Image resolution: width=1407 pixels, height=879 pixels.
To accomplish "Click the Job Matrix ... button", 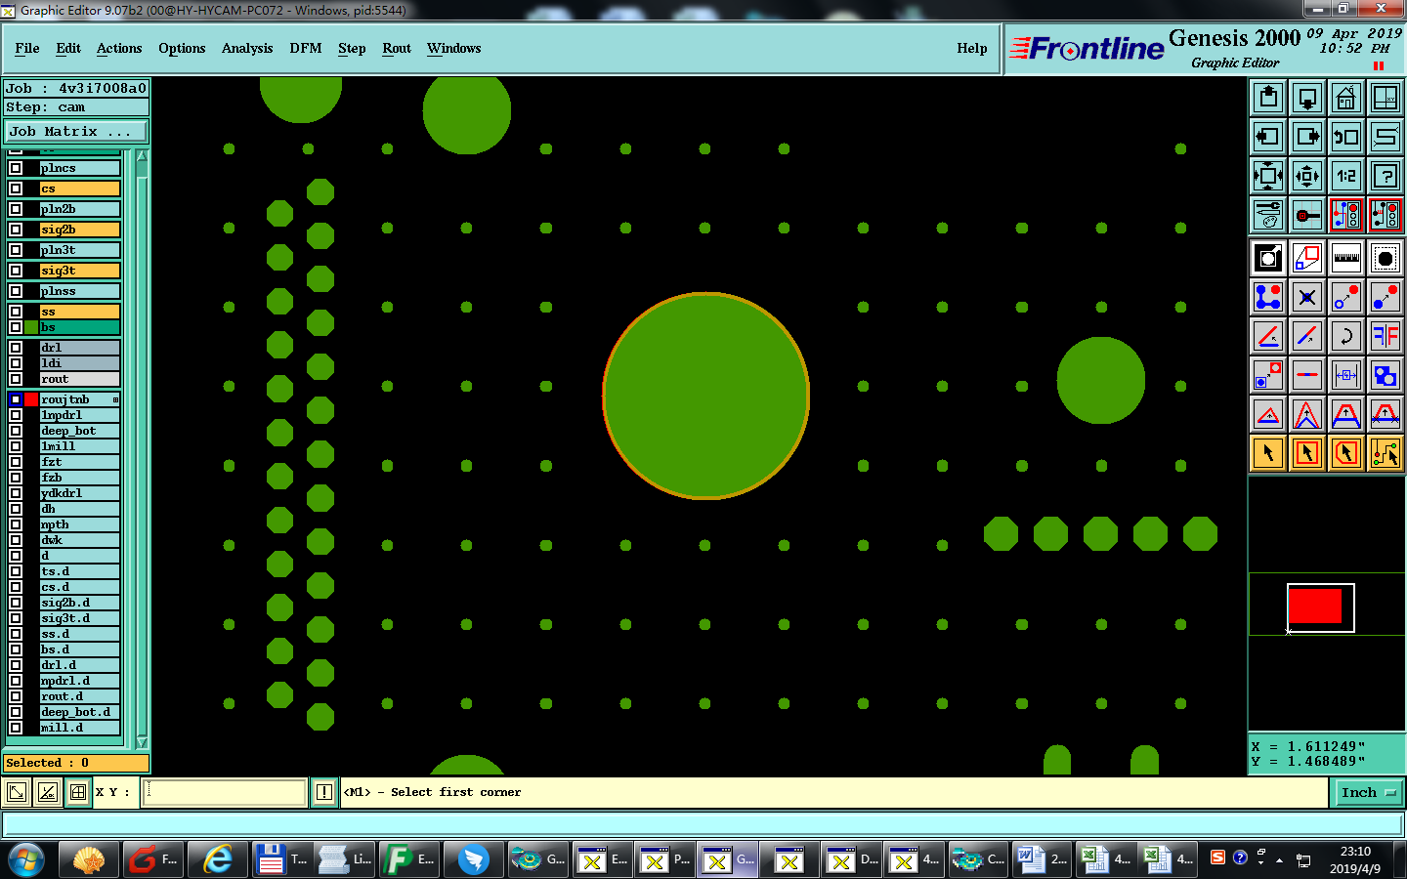I will click(76, 131).
